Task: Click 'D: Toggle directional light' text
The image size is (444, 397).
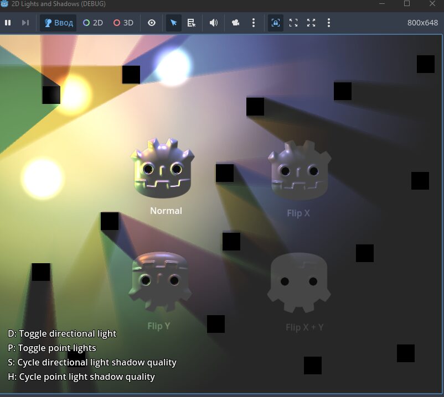Action: (x=62, y=333)
